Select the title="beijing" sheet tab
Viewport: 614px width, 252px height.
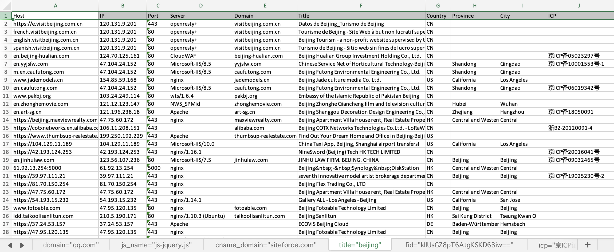[x=360, y=245]
